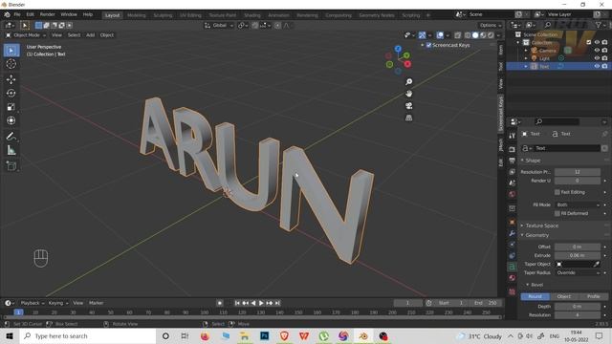612x344 pixels.
Task: Hide the Light object with eye icon
Action: click(x=597, y=58)
